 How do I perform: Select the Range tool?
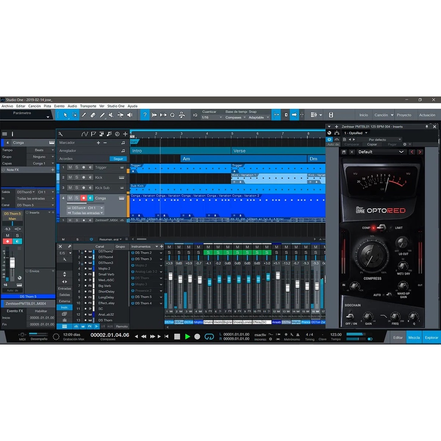pos(75,115)
